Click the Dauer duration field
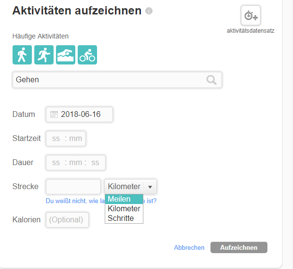The image size is (293, 269). pyautogui.click(x=76, y=163)
